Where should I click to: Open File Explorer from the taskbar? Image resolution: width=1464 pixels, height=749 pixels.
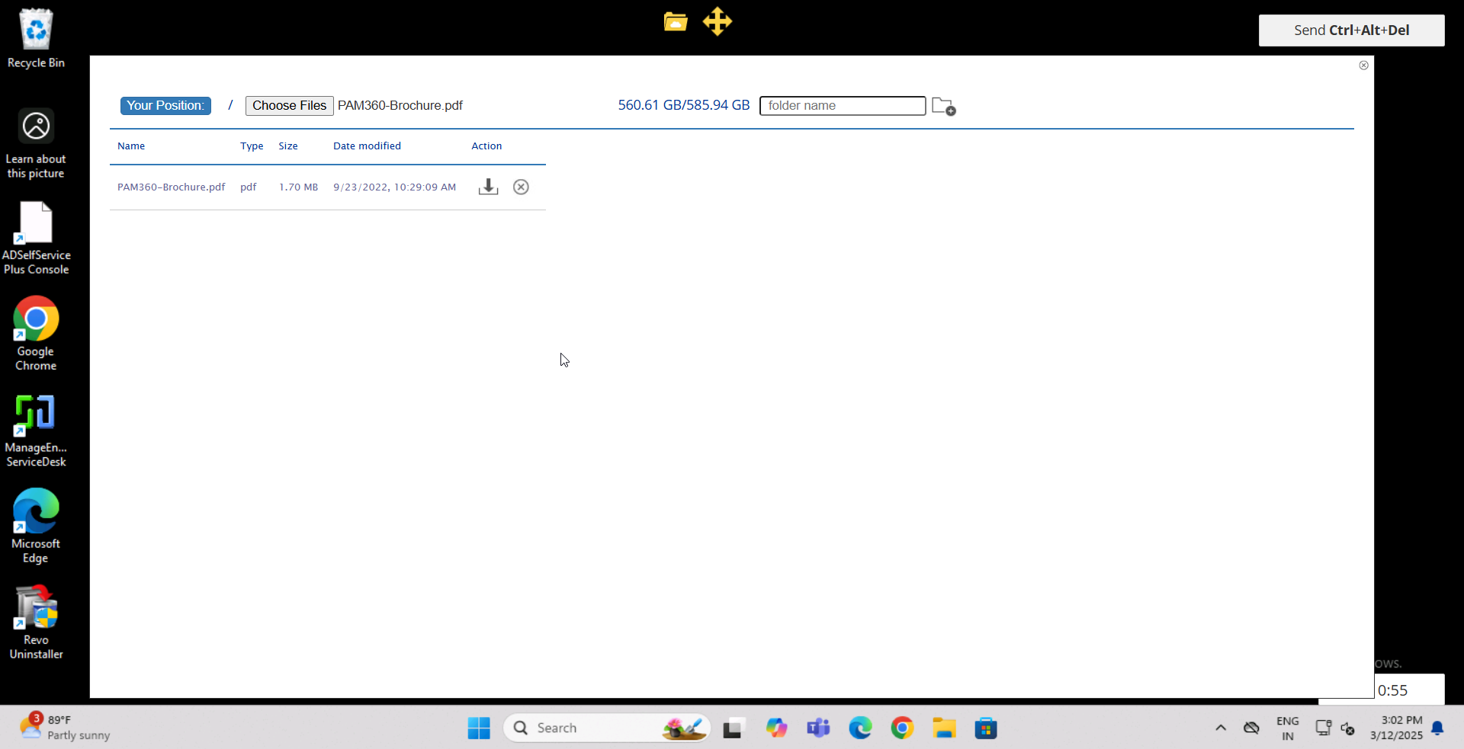(944, 728)
